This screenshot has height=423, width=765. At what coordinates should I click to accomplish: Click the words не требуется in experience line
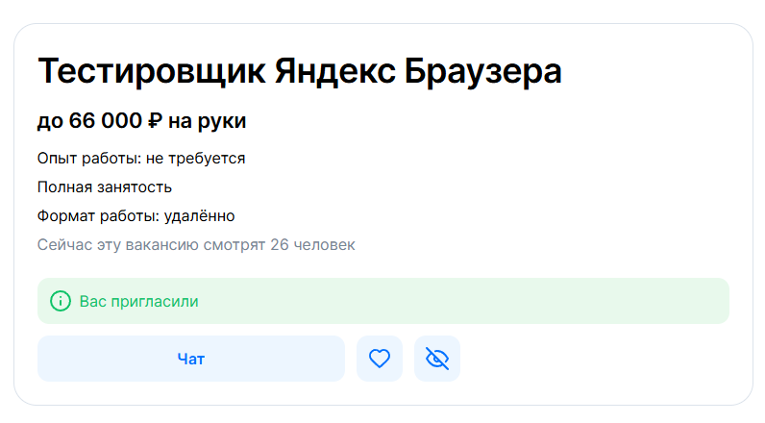196,158
